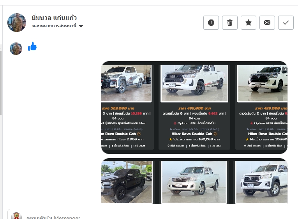Open silver Hilux Vigo pickup photo

[x=194, y=182]
